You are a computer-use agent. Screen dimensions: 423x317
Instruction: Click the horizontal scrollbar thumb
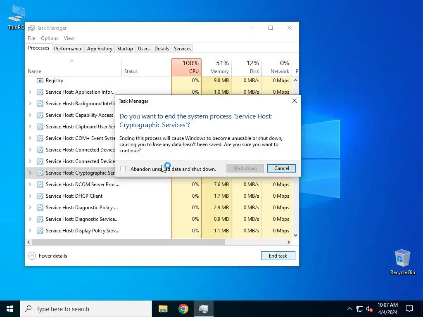click(129, 242)
